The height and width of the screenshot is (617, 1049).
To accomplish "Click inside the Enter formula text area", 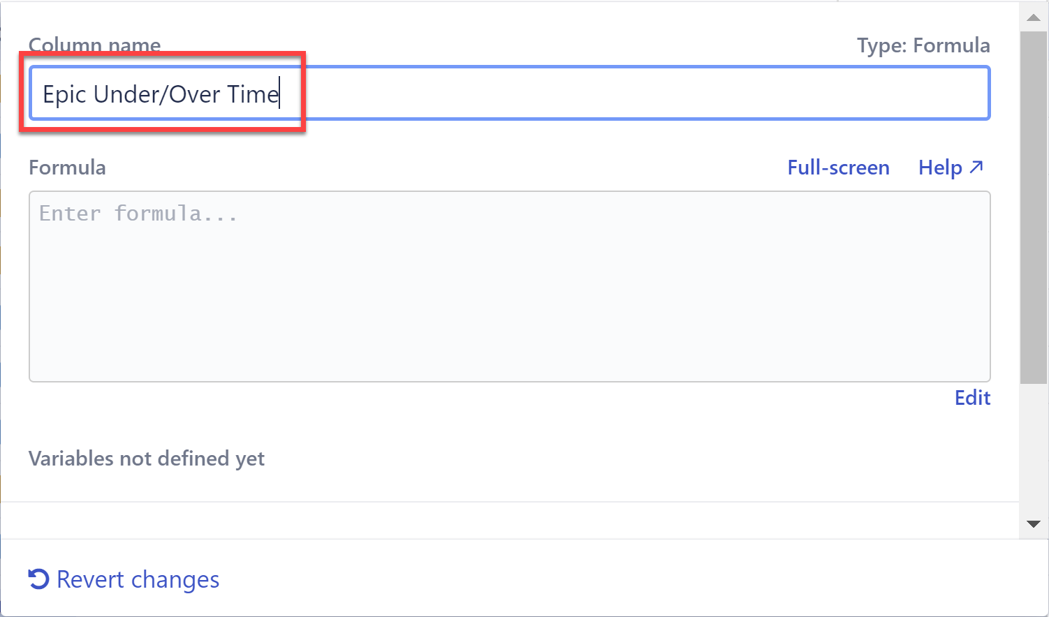I will (509, 286).
